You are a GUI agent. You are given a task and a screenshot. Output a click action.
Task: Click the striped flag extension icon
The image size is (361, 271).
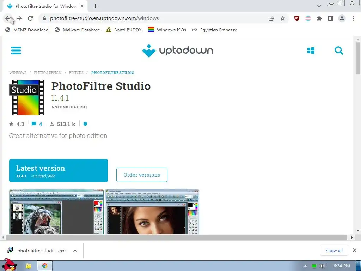pyautogui.click(x=308, y=18)
